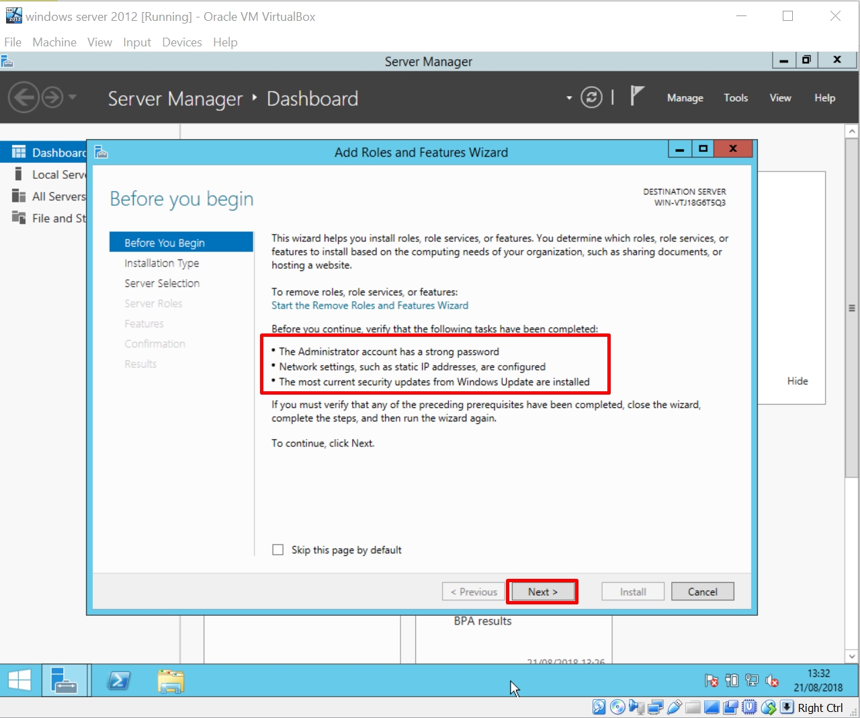Open File and Storage Services sidebar icon
Image resolution: width=860 pixels, height=718 pixels.
[x=19, y=218]
